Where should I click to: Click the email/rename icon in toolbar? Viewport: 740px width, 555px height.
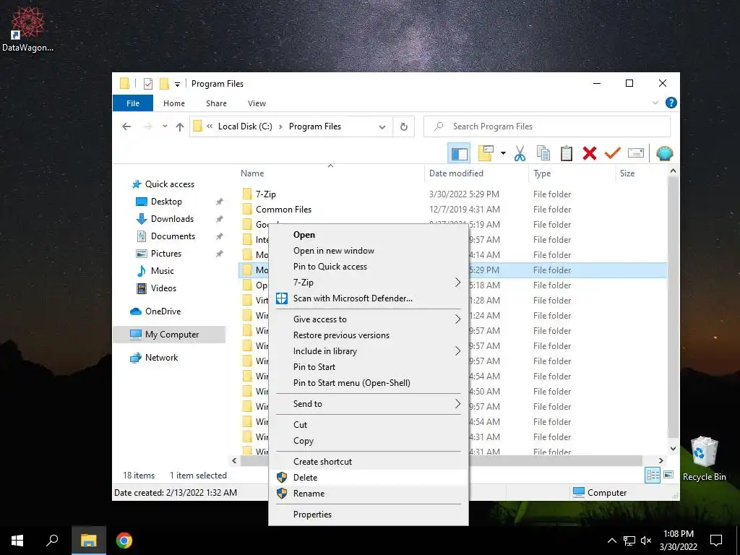point(636,153)
